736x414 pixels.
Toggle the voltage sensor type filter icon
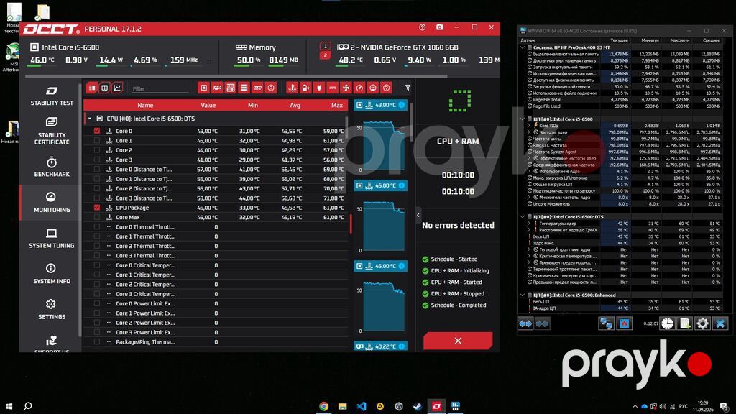[332, 88]
